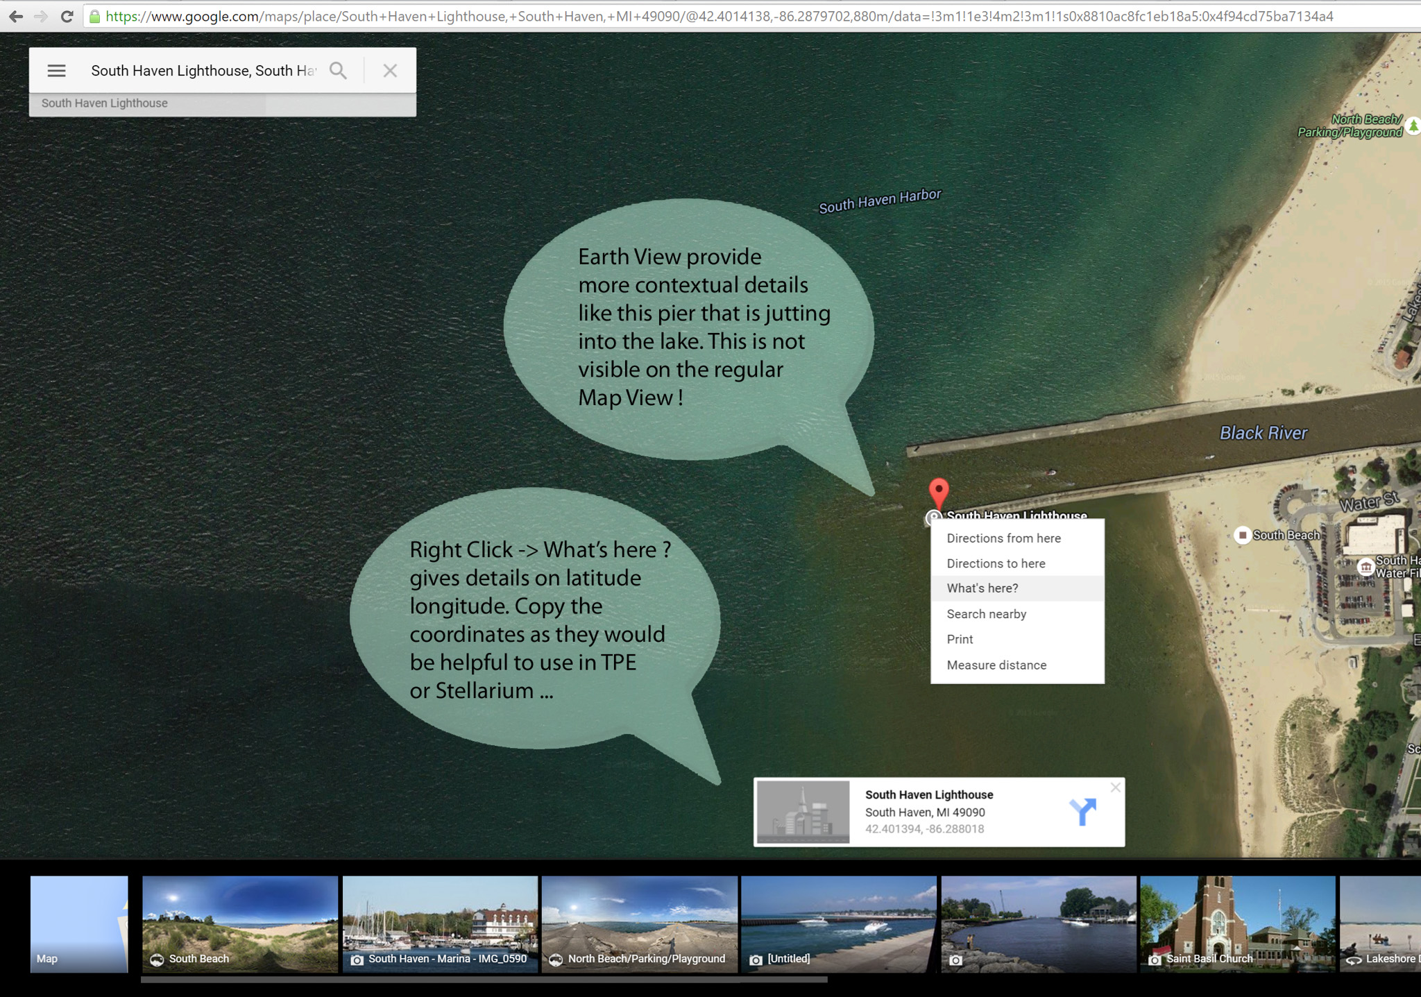Click the browser back arrow
Image resolution: width=1421 pixels, height=997 pixels.
[x=16, y=16]
